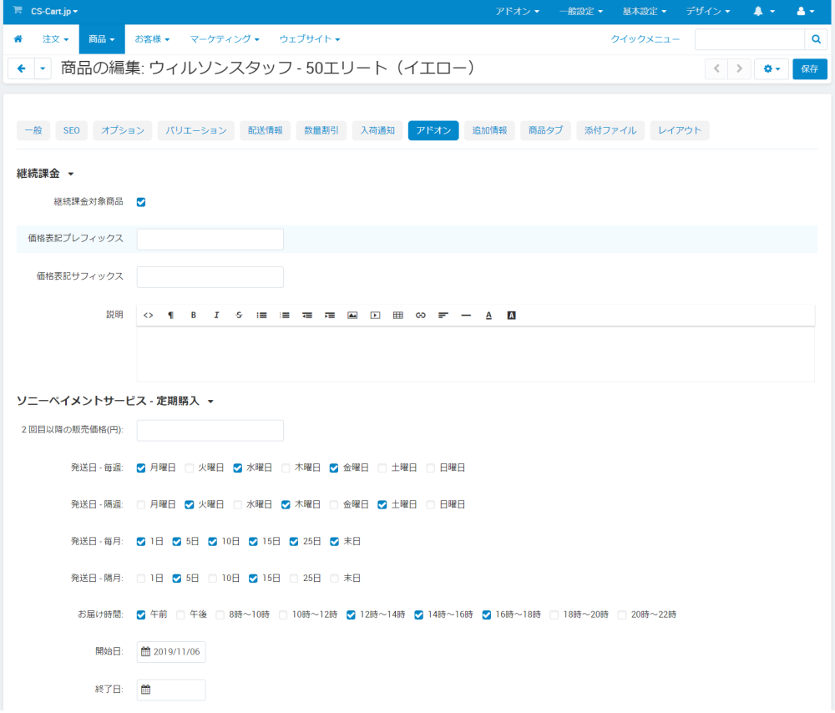835x713 pixels.
Task: Open text alignment options in editor
Action: click(443, 316)
